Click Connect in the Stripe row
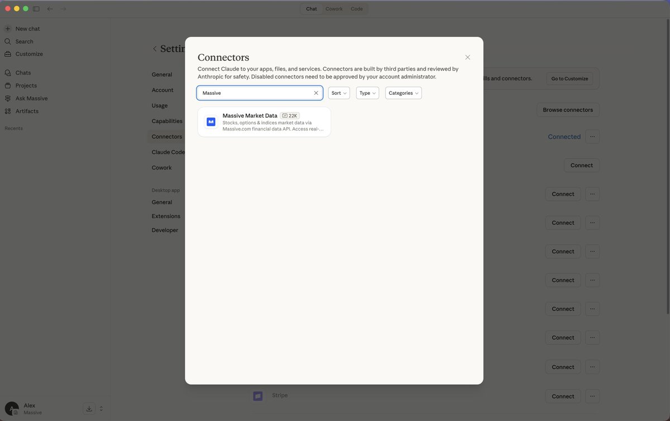The height and width of the screenshot is (421, 670). pyautogui.click(x=563, y=396)
